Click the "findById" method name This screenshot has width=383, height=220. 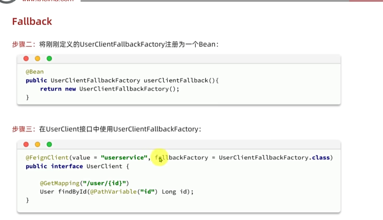[73, 192]
